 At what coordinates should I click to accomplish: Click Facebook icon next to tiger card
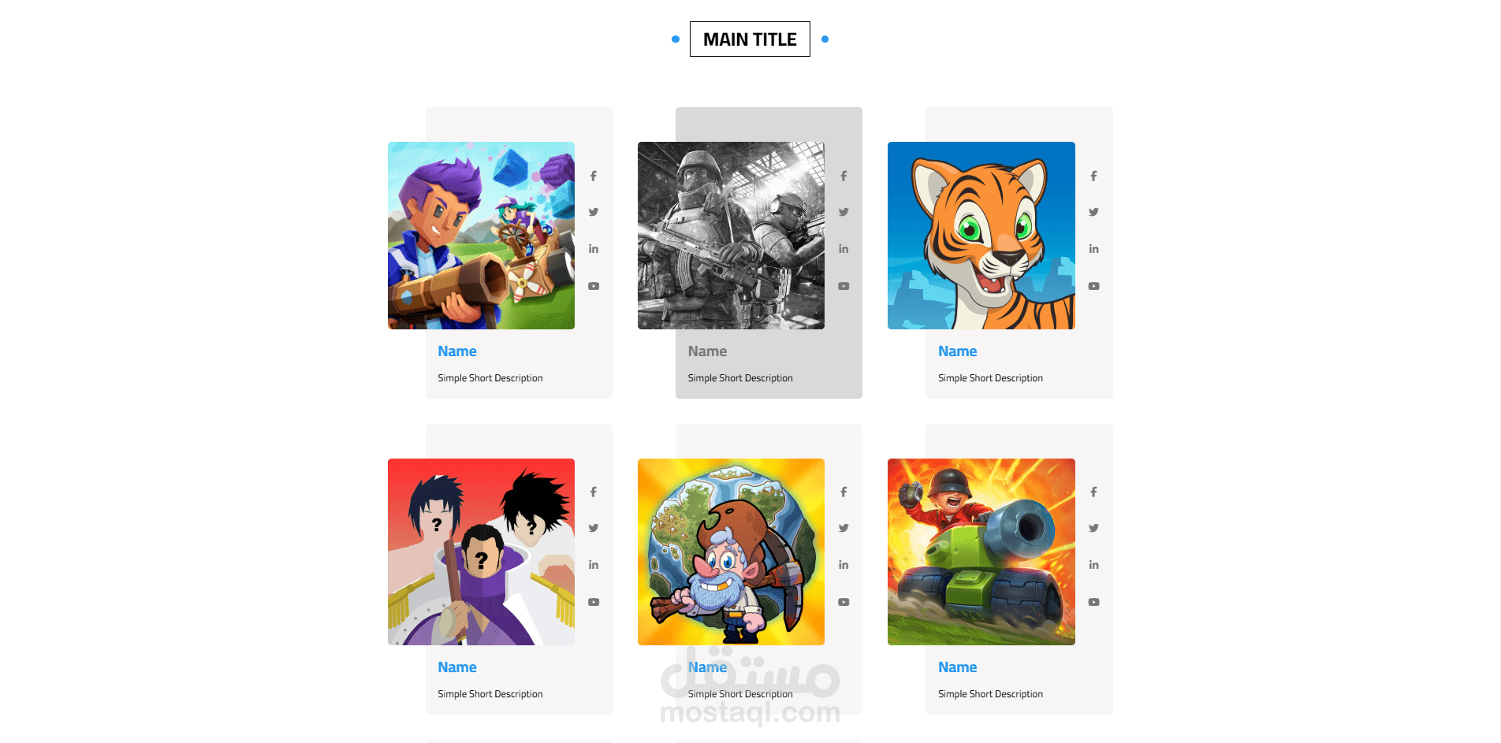1093,176
